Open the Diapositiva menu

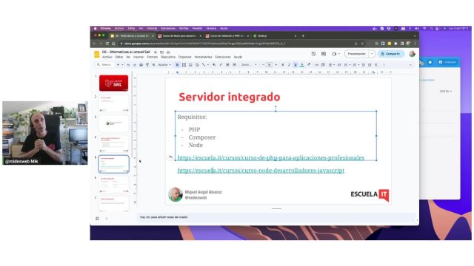168,57
